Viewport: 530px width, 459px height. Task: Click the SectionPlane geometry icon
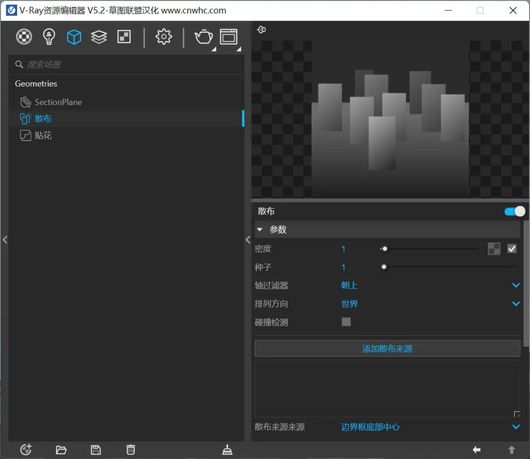click(x=26, y=102)
